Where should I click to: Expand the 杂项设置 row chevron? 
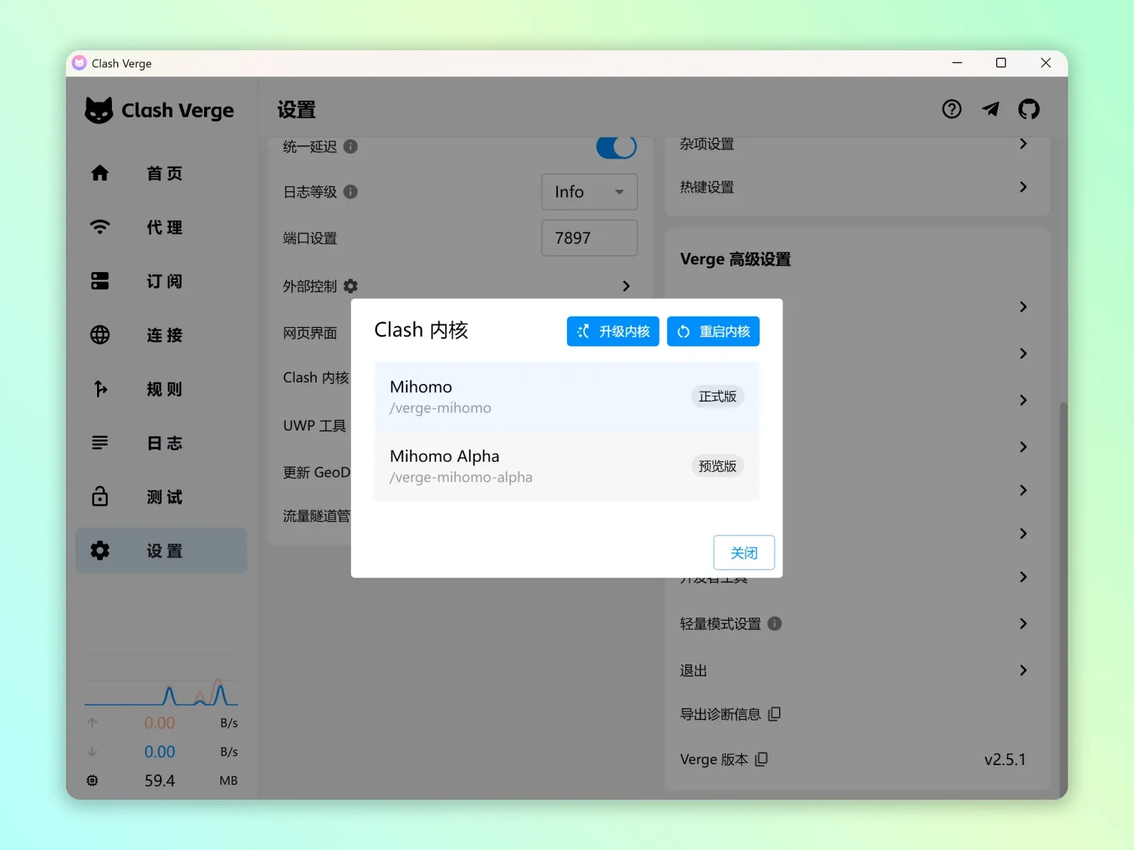[1023, 144]
